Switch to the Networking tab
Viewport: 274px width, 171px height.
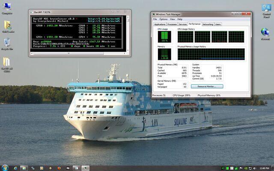(x=208, y=24)
